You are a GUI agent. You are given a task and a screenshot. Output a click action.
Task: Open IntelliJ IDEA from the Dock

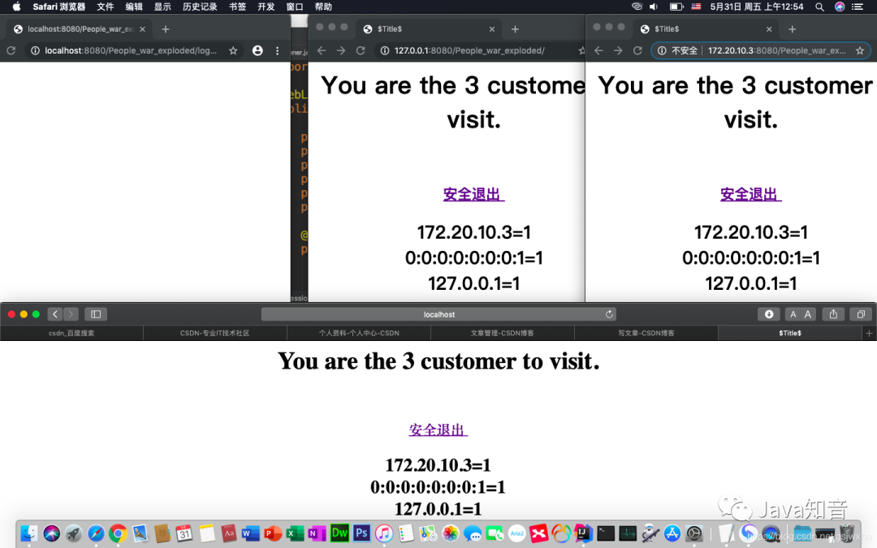583,533
